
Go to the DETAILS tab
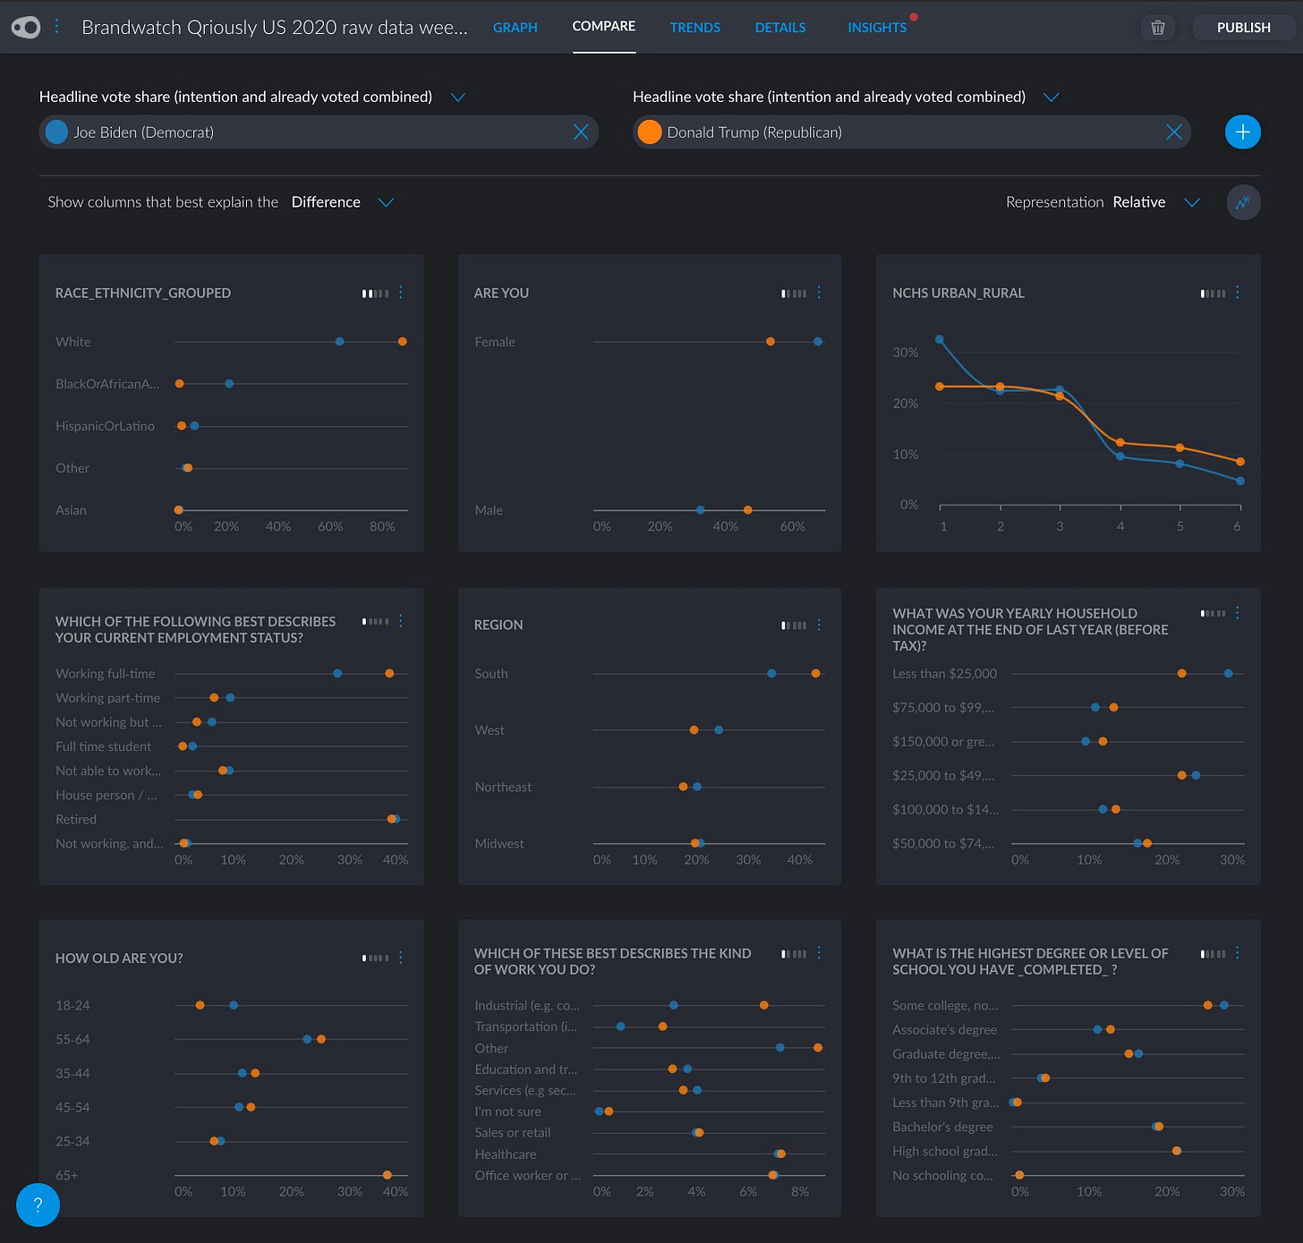coord(780,28)
